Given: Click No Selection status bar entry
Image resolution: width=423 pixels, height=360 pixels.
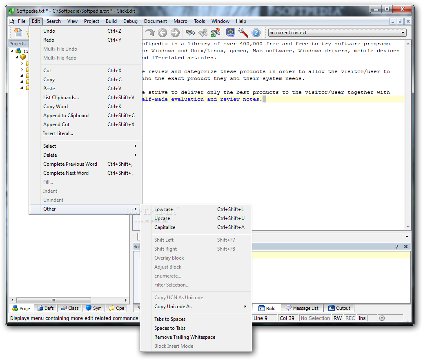Looking at the screenshot, I should (x=315, y=318).
